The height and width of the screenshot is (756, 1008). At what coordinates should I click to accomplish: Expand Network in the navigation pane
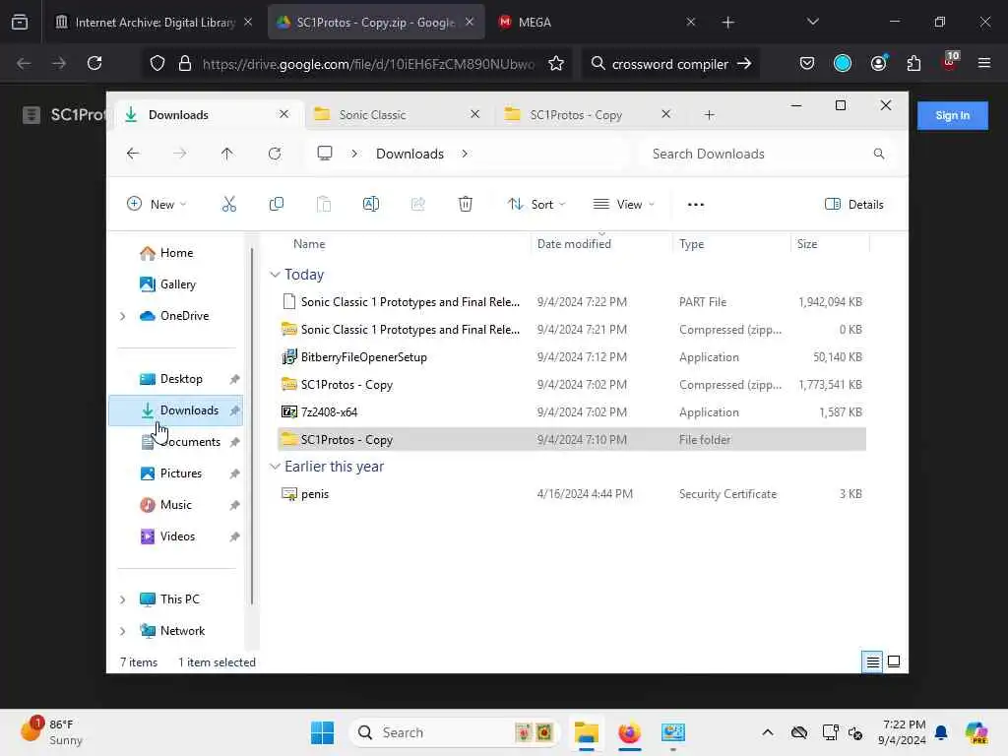pos(122,631)
